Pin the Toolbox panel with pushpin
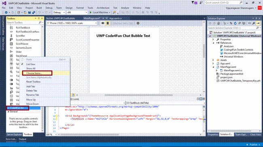 [x=39, y=19]
